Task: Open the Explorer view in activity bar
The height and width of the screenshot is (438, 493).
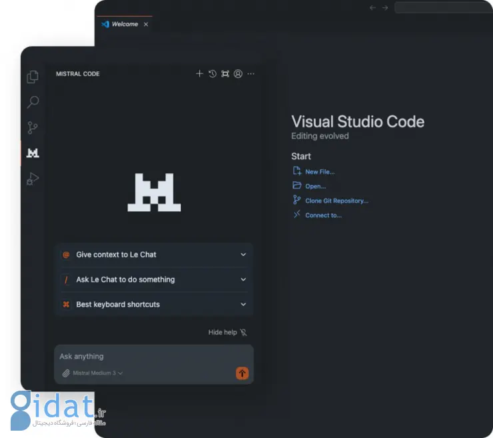Action: tap(33, 77)
